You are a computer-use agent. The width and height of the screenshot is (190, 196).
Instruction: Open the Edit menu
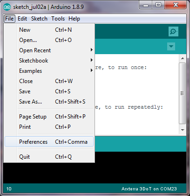pyautogui.click(x=22, y=19)
